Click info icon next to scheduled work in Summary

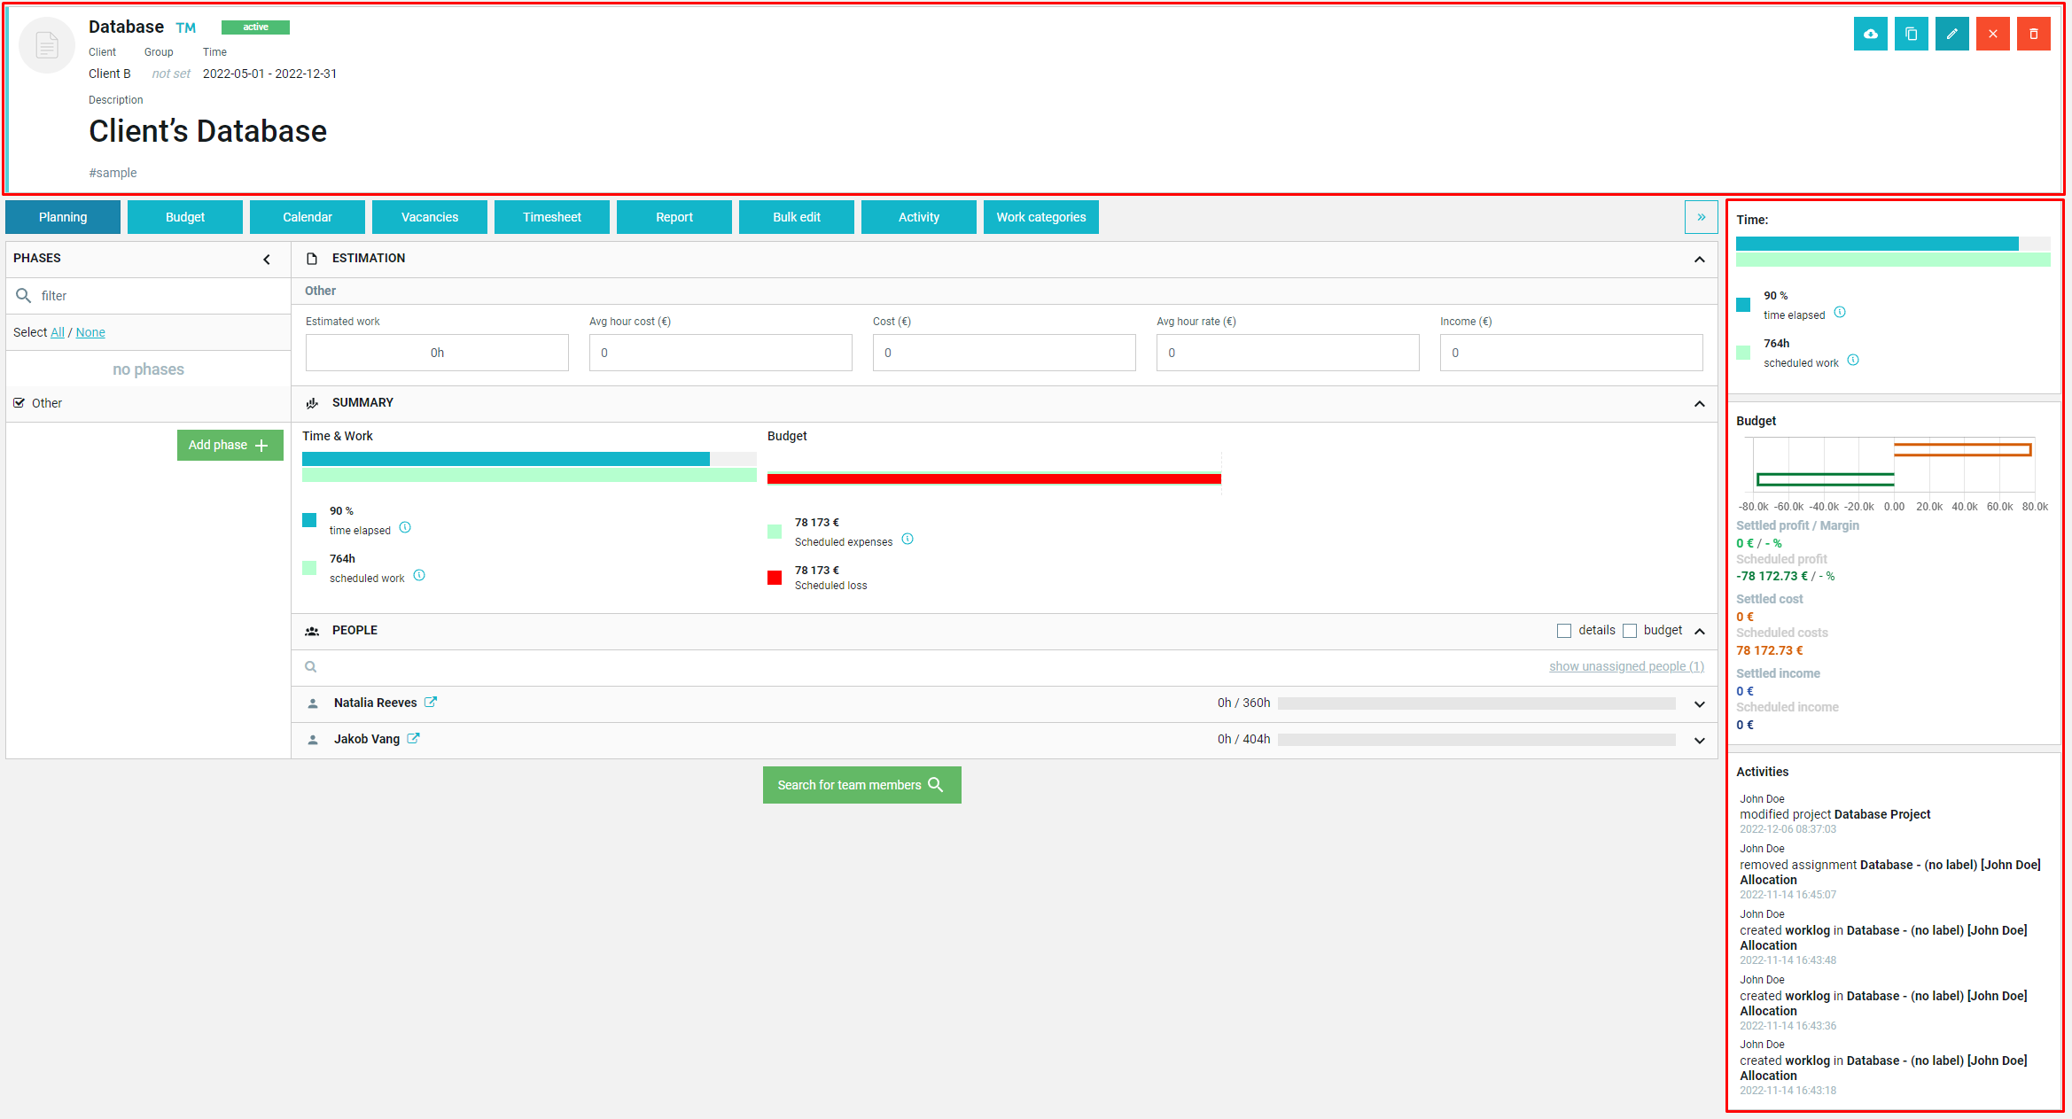pyautogui.click(x=419, y=576)
